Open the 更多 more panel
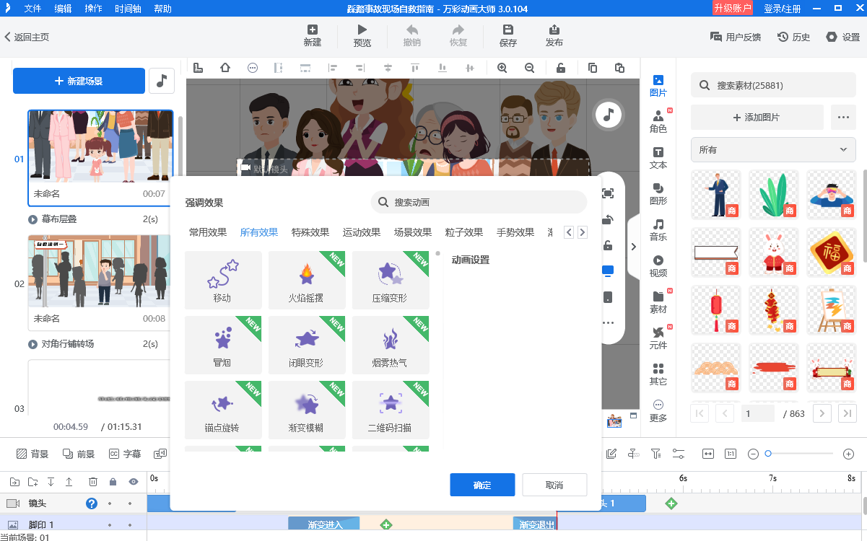The height and width of the screenshot is (541, 867). point(658,410)
